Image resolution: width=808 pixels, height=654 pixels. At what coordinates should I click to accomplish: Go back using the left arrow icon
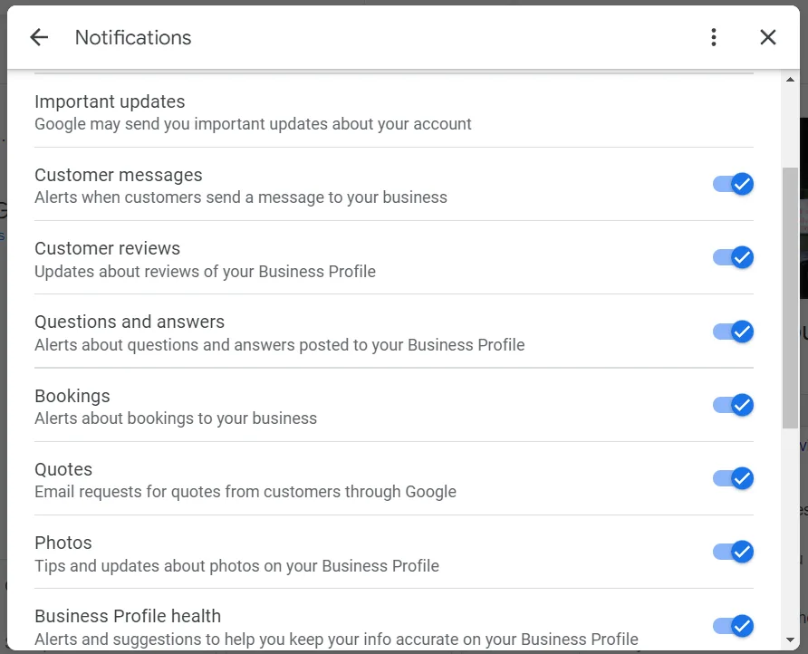pyautogui.click(x=39, y=37)
